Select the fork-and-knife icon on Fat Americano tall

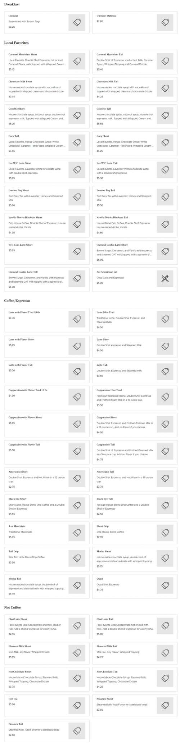165,278
